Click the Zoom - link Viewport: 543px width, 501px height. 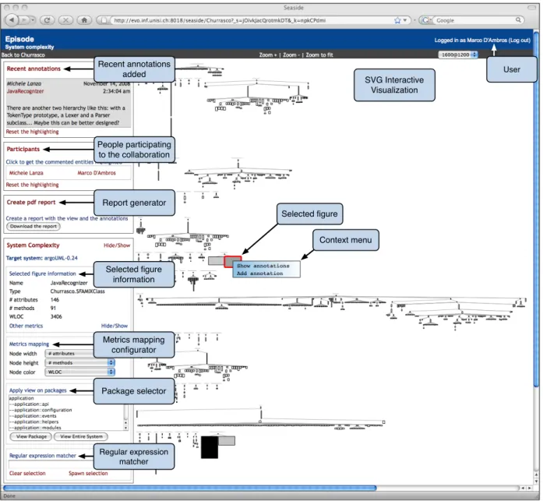(291, 55)
